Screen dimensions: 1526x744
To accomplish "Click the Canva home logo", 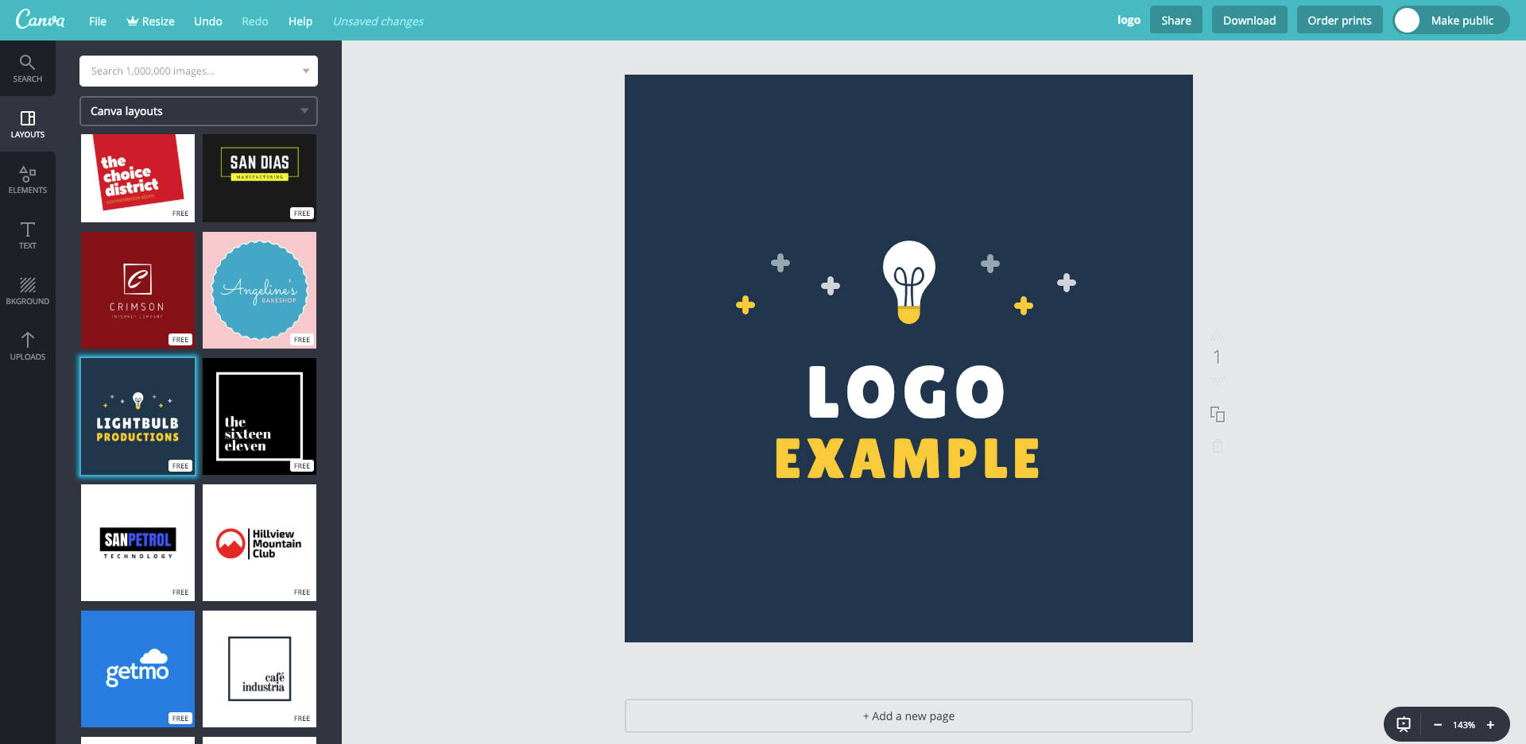I will (x=40, y=20).
